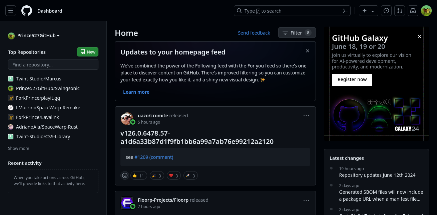Open the Create new plus dropdown
437x215 pixels.
368,11
